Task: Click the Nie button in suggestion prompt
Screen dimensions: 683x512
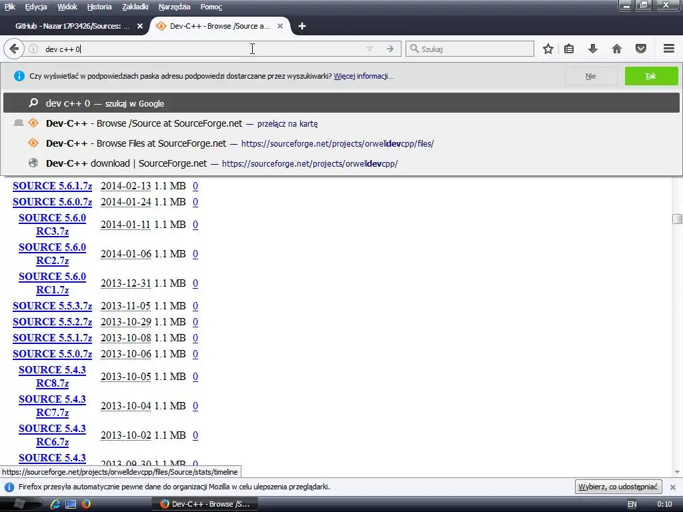Action: tap(591, 76)
